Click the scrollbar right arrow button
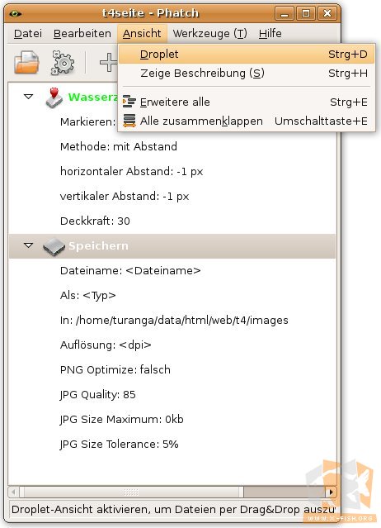The image size is (381, 528). click(331, 492)
